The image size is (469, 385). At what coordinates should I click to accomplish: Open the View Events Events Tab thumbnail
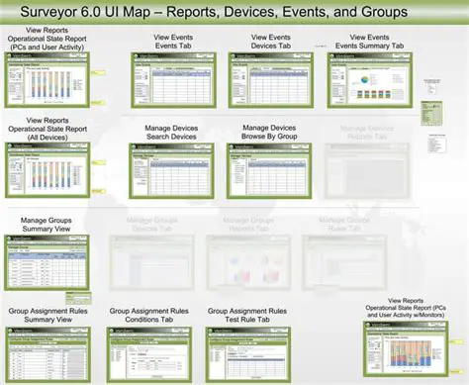coord(173,80)
